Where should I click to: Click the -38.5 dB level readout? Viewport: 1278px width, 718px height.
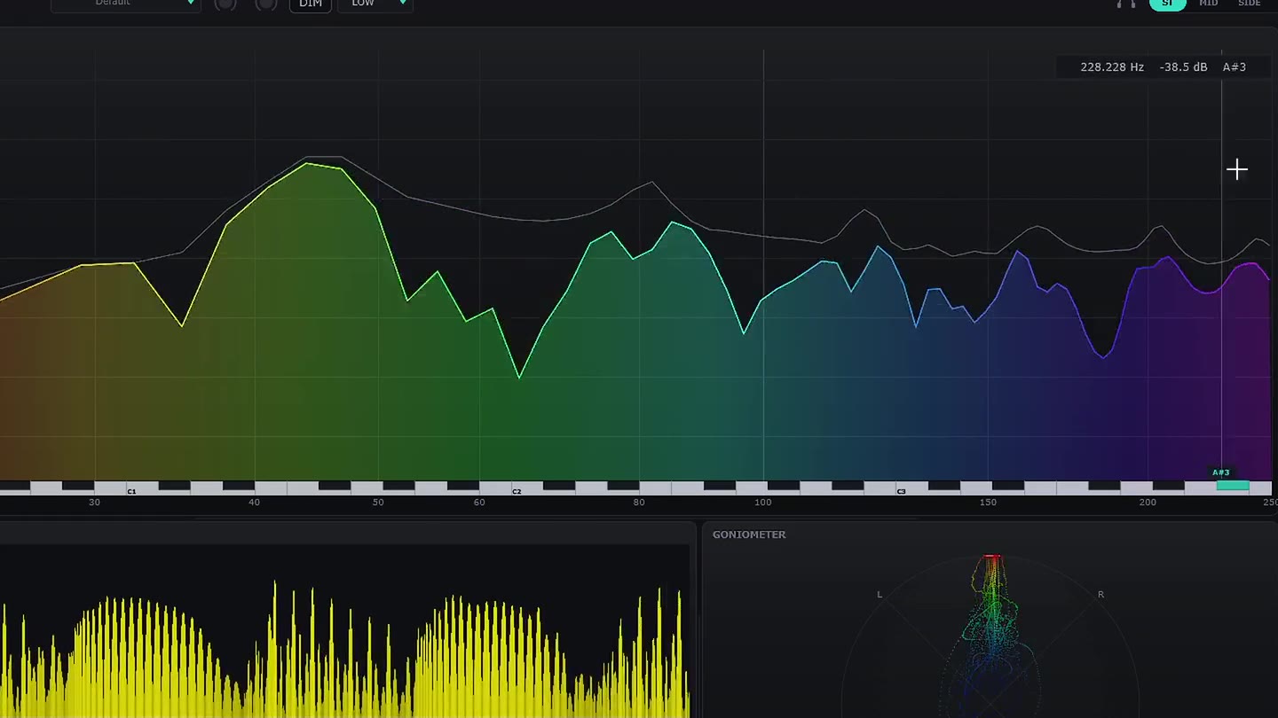1183,67
